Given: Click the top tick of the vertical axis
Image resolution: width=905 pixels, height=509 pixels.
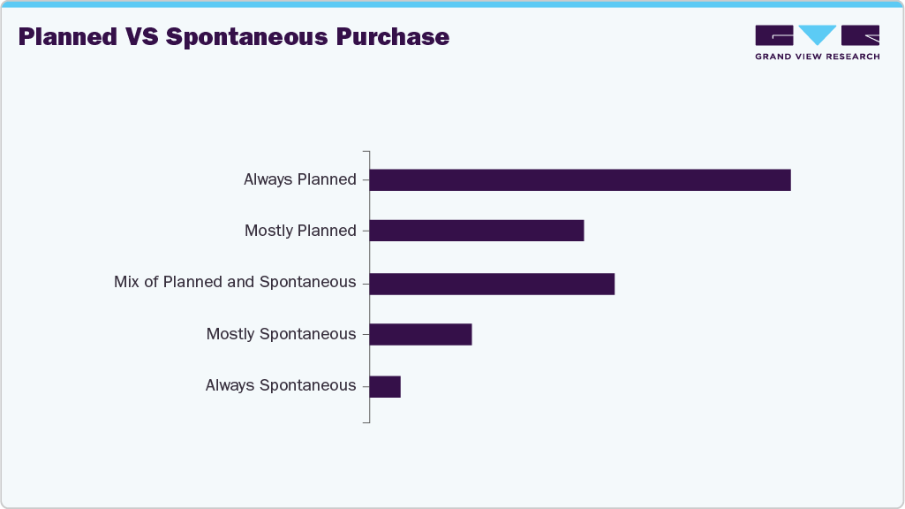Looking at the screenshot, I should 366,153.
